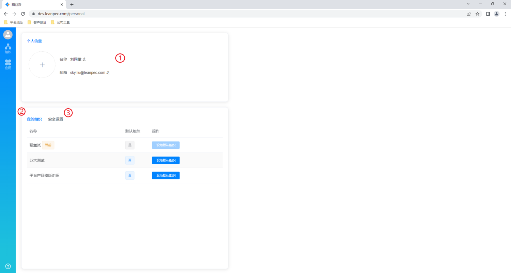Open Chrome three-dot menu
511x273 pixels.
pos(505,14)
